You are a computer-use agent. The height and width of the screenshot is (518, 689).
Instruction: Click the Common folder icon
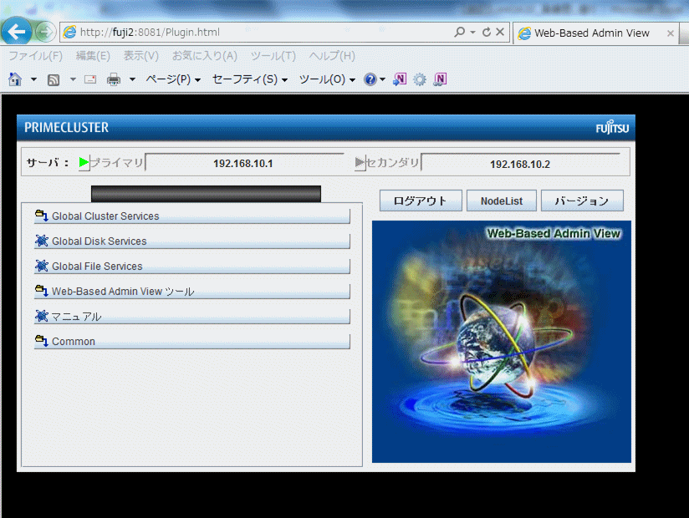41,341
